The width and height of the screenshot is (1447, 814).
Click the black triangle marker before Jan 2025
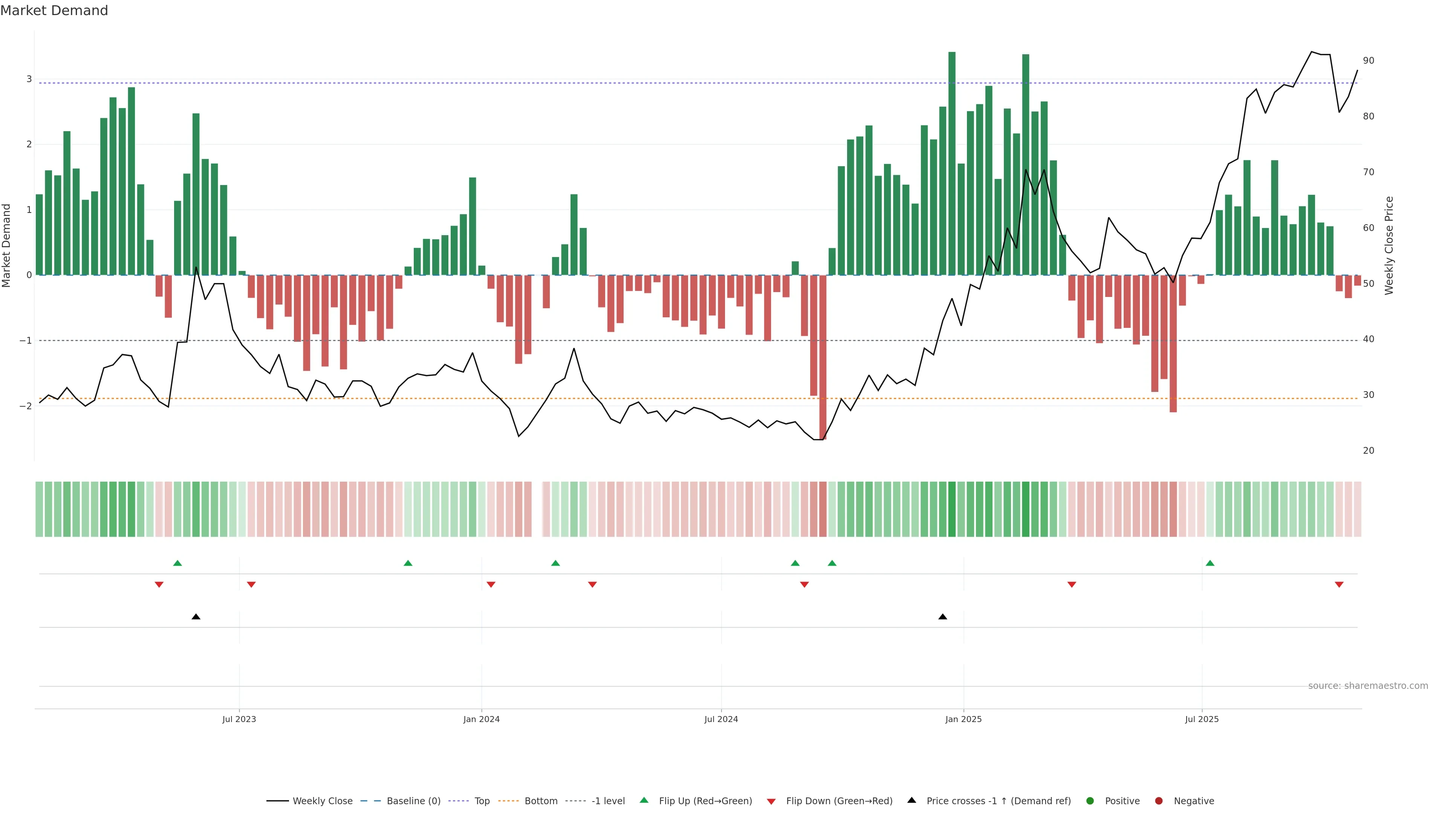point(942,617)
